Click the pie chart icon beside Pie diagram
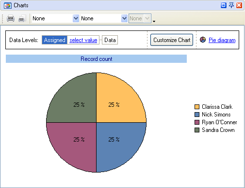Viewport: 245px width, 188px height. [x=203, y=40]
